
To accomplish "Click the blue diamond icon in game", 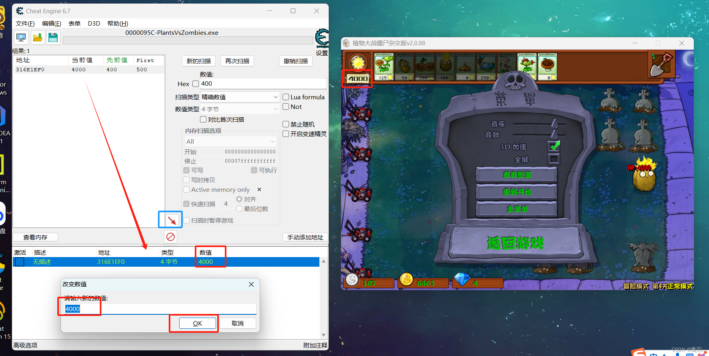I will click(x=462, y=279).
